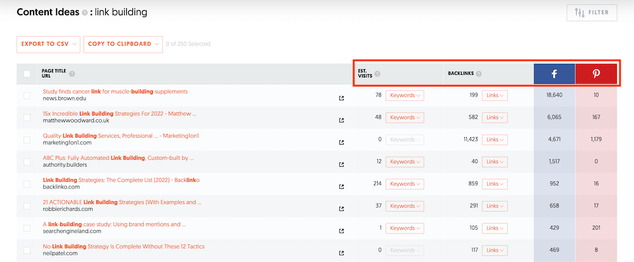634x262 pixels.
Task: Click help icon beside Backlinks header
Action: 479,74
